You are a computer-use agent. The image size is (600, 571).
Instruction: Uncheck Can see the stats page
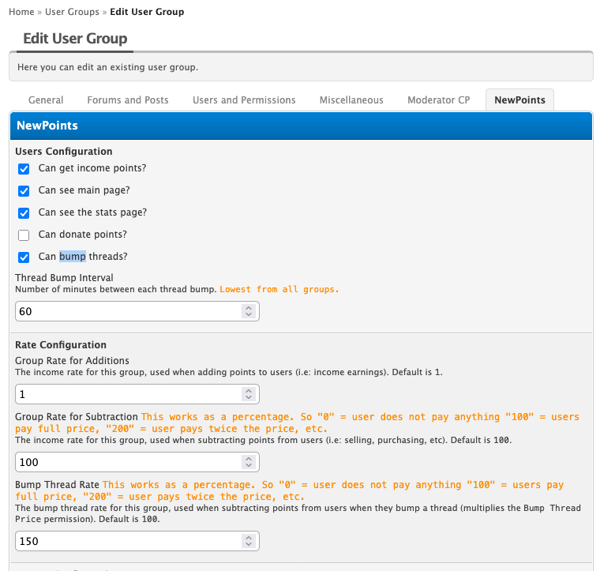coord(24,213)
